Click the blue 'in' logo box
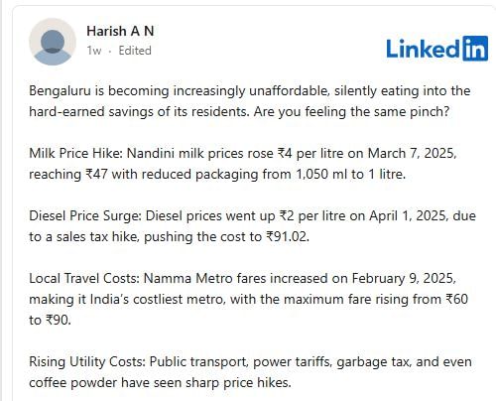The height and width of the screenshot is (401, 496). pos(475,49)
